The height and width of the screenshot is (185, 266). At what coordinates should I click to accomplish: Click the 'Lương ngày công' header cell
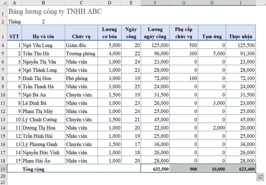[x=155, y=33]
